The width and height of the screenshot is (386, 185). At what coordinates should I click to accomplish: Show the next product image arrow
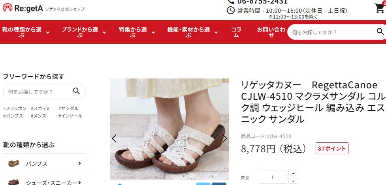[x=225, y=138]
